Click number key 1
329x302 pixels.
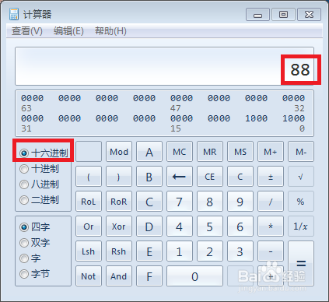tap(180, 251)
